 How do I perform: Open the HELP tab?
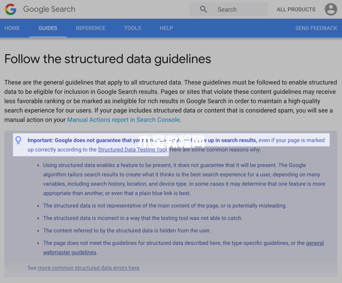tap(166, 28)
